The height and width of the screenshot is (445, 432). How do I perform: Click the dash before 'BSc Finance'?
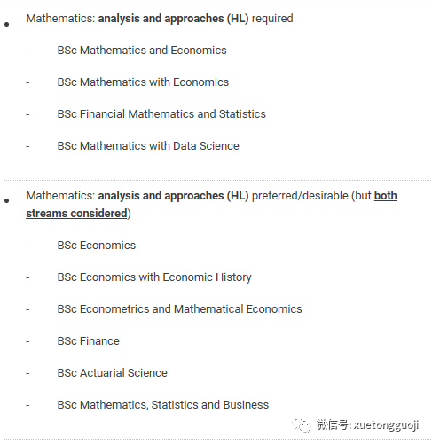pos(27,342)
